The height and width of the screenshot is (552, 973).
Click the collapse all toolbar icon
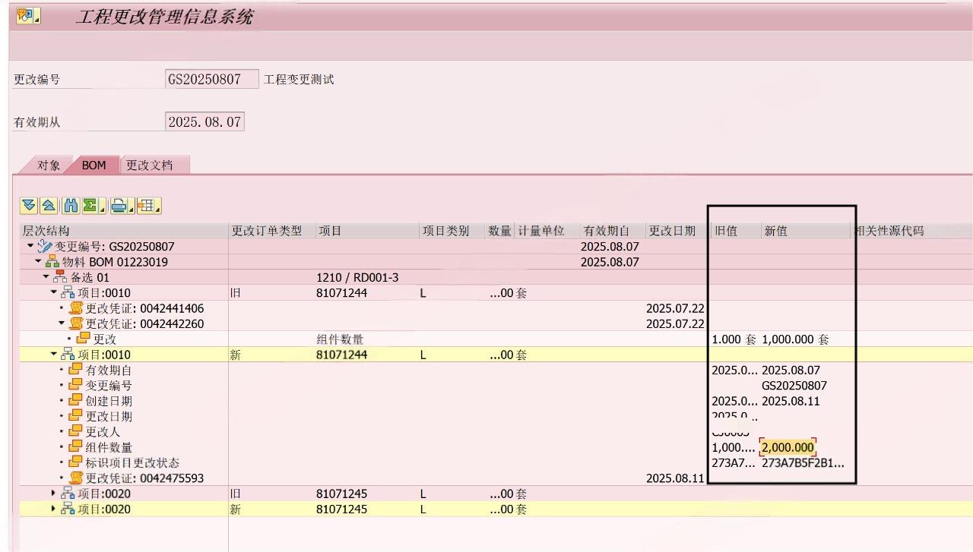[x=49, y=204]
